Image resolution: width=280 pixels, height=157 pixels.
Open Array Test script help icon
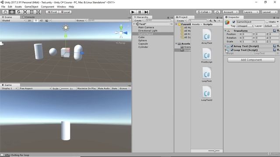pos(274,46)
